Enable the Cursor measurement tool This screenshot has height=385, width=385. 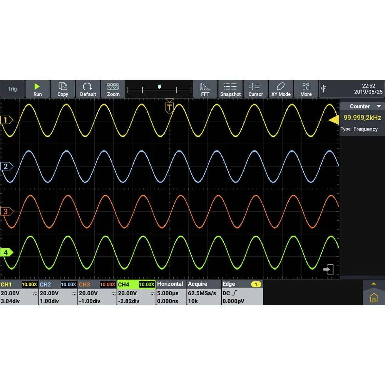point(256,89)
